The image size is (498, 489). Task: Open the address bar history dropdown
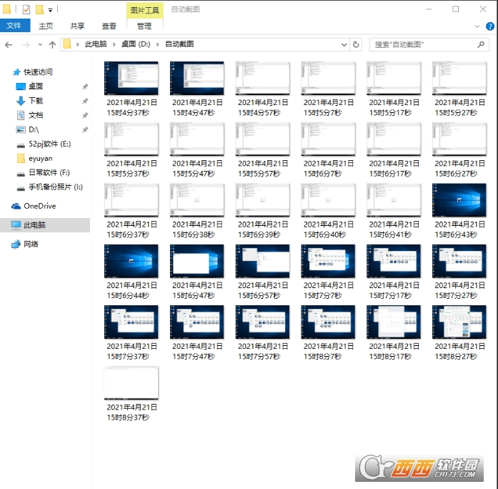click(343, 44)
